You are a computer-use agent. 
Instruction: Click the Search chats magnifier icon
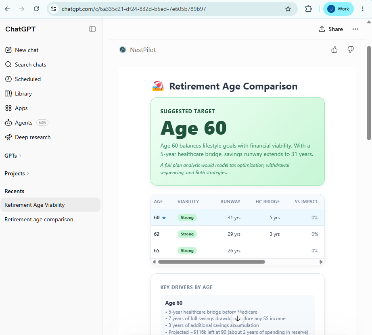coord(8,65)
